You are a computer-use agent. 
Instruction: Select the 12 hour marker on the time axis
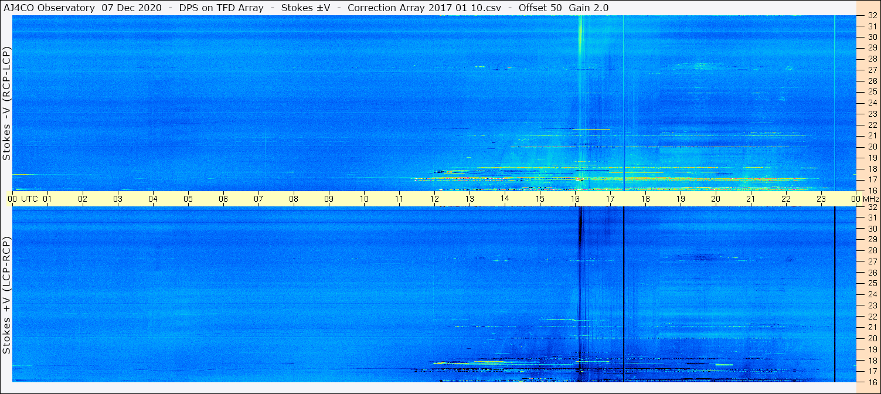pyautogui.click(x=434, y=199)
